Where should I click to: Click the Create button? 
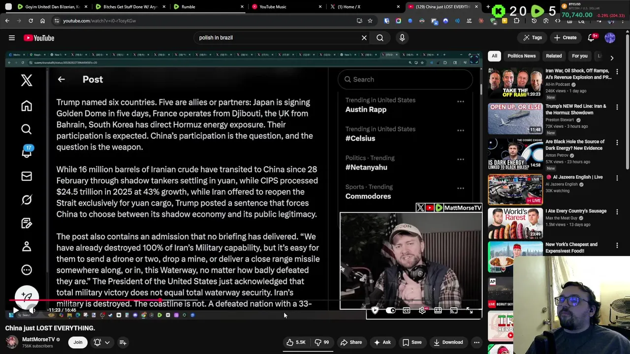pos(565,38)
